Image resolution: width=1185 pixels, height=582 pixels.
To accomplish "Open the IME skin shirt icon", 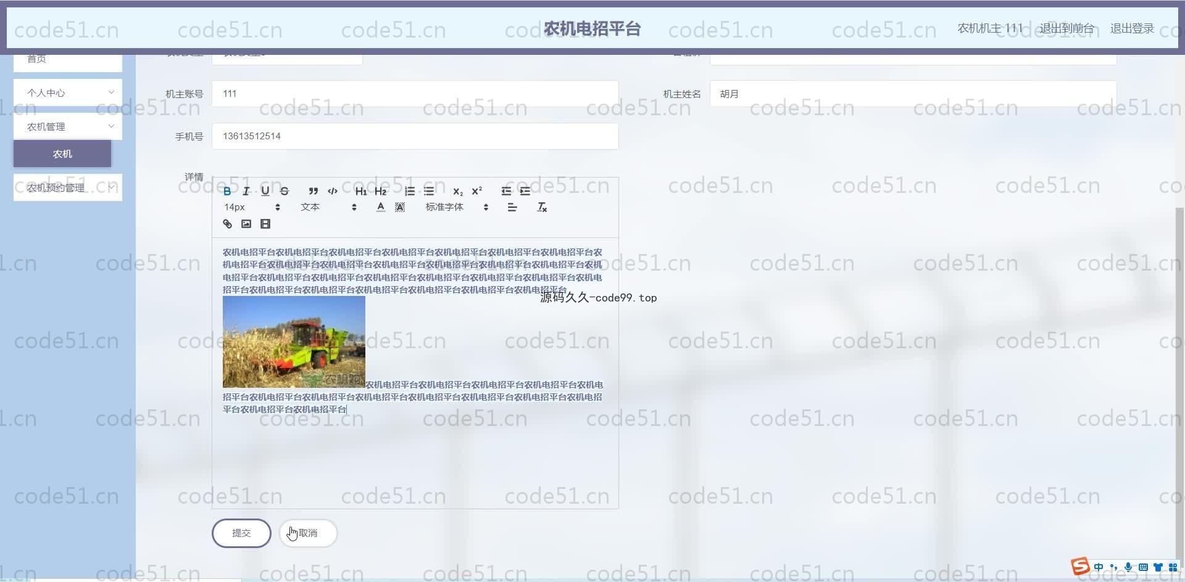I will tap(1158, 567).
